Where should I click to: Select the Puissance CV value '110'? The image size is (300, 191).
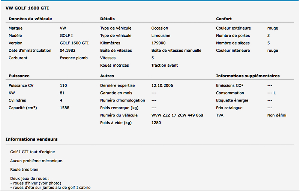[63, 85]
